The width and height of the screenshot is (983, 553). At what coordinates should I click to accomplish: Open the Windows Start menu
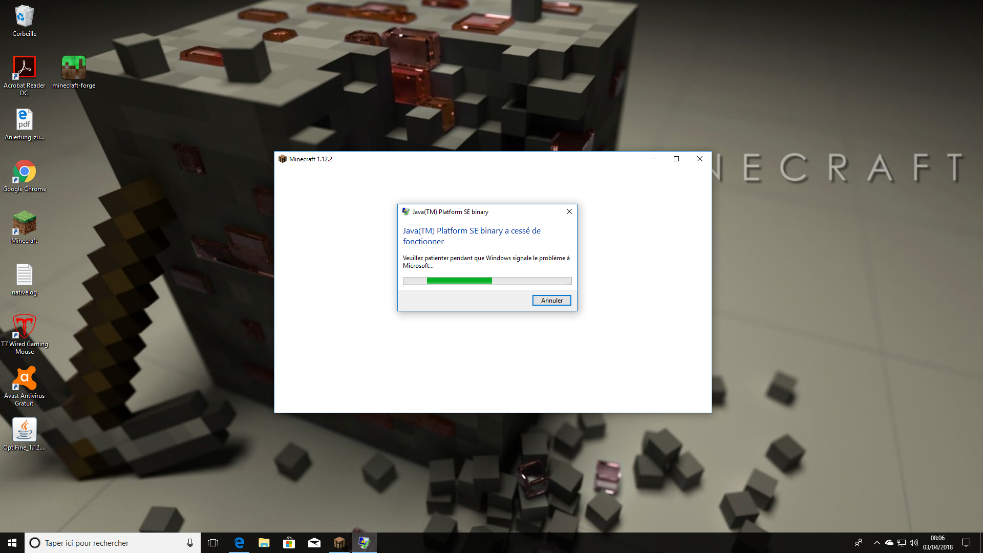(x=12, y=543)
